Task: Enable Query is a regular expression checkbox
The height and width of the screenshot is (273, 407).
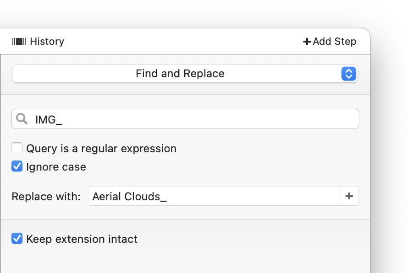Action: tap(17, 148)
